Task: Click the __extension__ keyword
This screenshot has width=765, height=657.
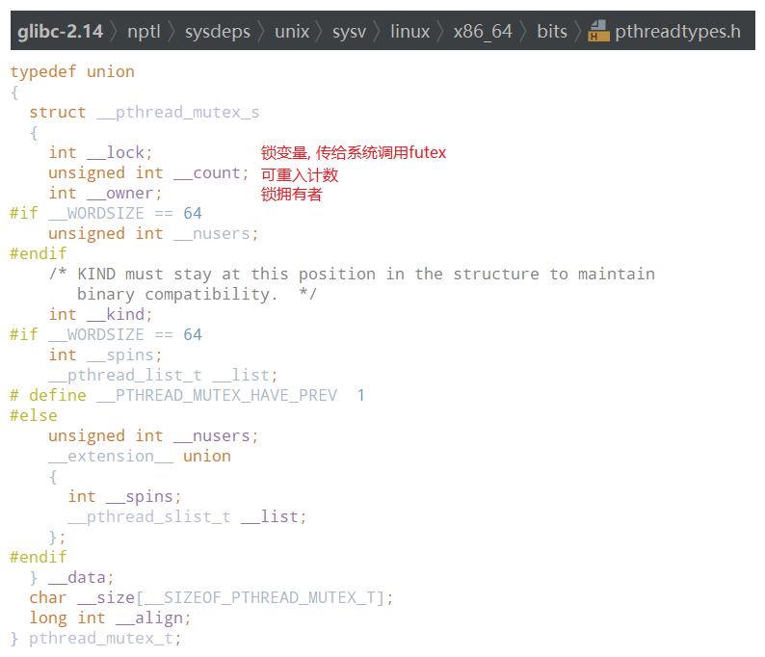Action: (x=111, y=457)
